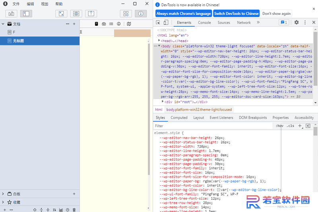Open the 编辑 menu
Viewport: 318px width, 212px height.
point(31,4)
